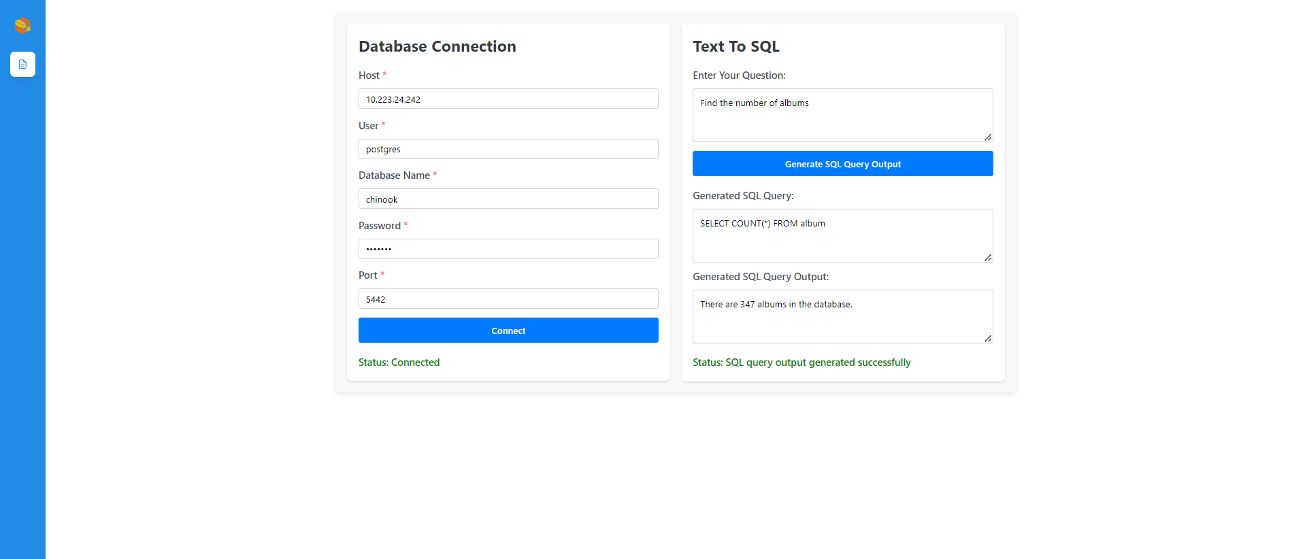Viewport: 1305px width, 559px height.
Task: Click the Password field label
Action: click(x=379, y=226)
